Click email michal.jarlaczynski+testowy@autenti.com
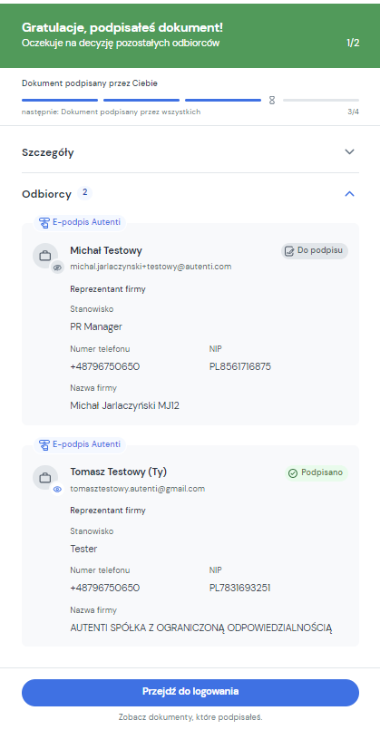Screen dimensions: 380x730 click(151, 267)
